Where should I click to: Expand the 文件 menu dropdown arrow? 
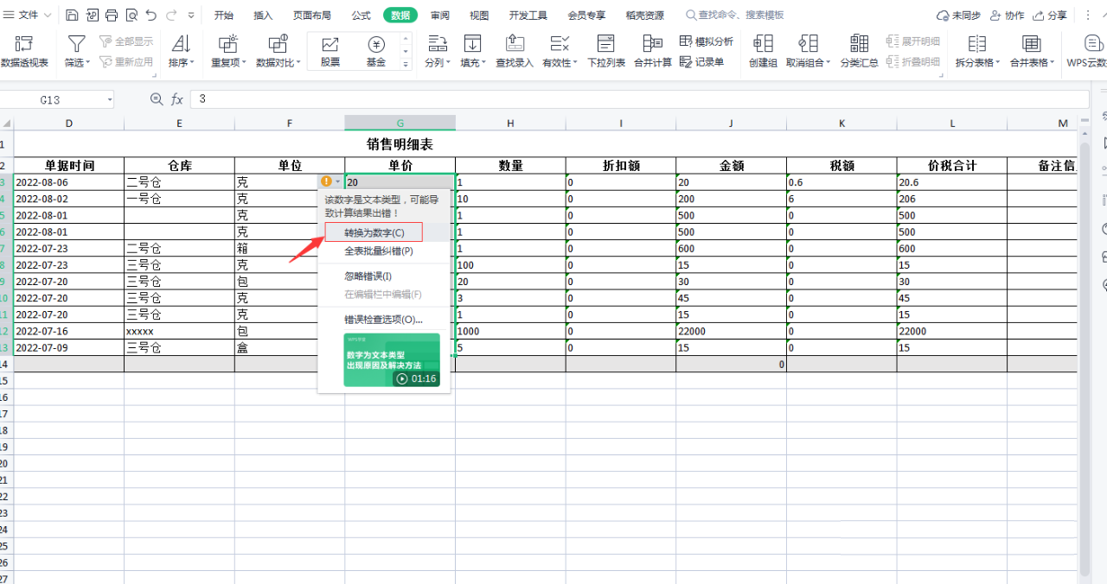coord(47,16)
